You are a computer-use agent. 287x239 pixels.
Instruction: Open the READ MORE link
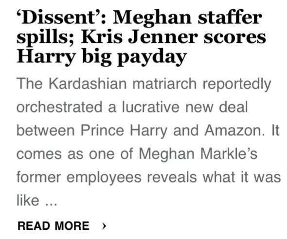[x=54, y=226]
